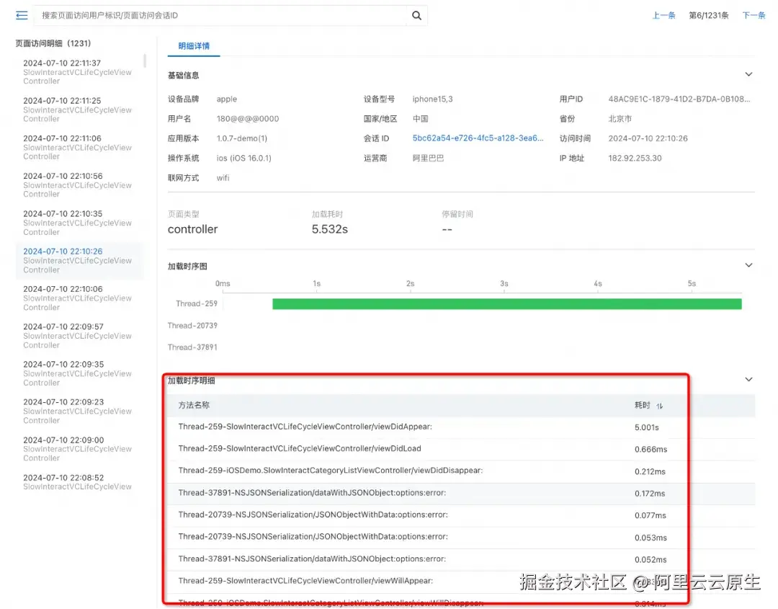
Task: Collapse the sidebar menu icon
Action: pos(22,15)
